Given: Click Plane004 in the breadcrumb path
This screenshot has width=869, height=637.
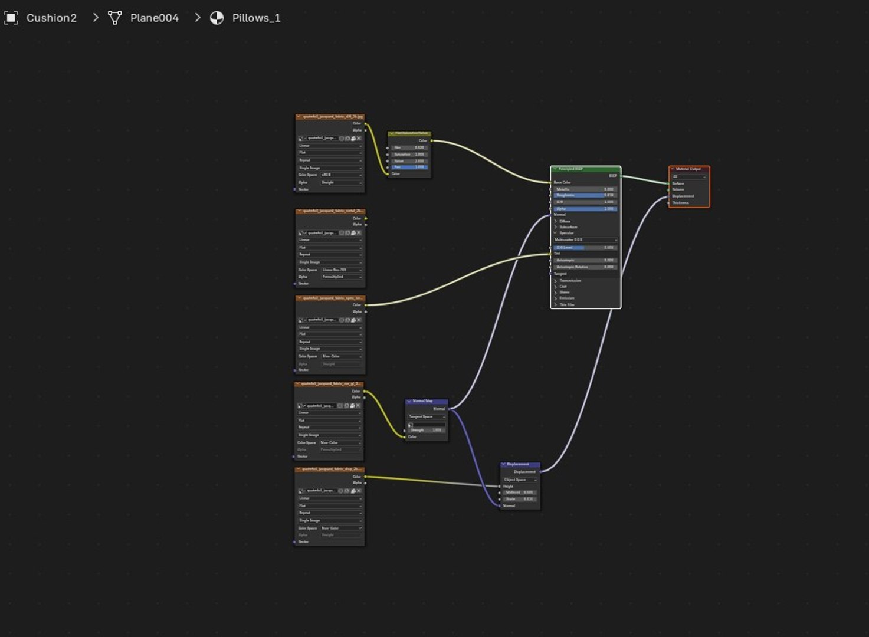Looking at the screenshot, I should pos(155,18).
